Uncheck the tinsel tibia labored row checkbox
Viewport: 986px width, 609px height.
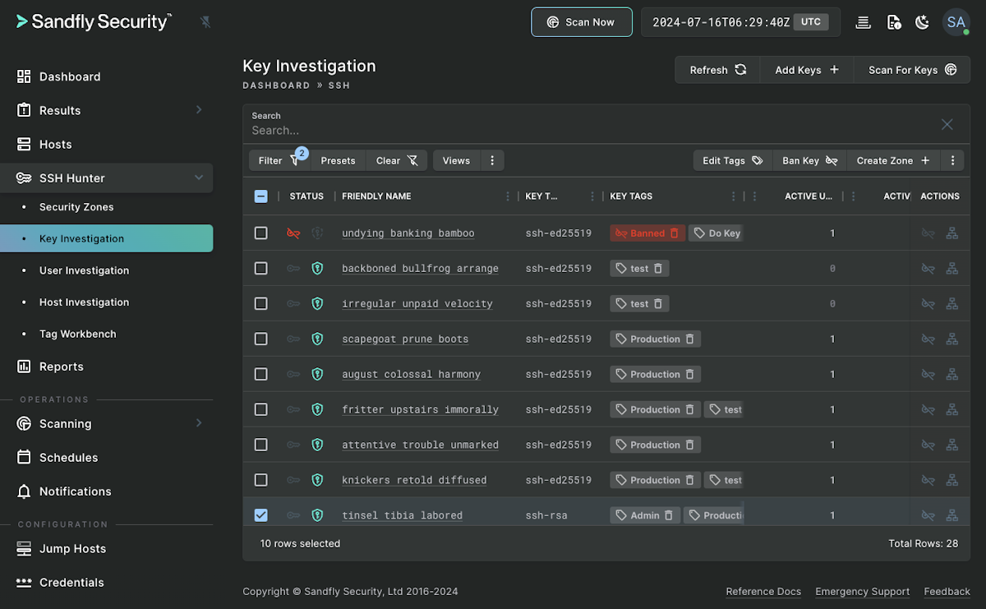pyautogui.click(x=260, y=514)
